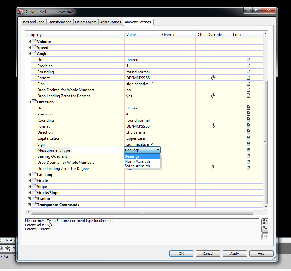
Task: Toggle lock for Angle Drop Leading Zeros for Degrees
Action: click(248, 96)
